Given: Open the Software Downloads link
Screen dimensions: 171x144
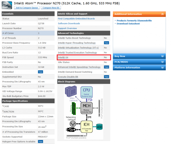Looking at the screenshot, I should point(69,23).
